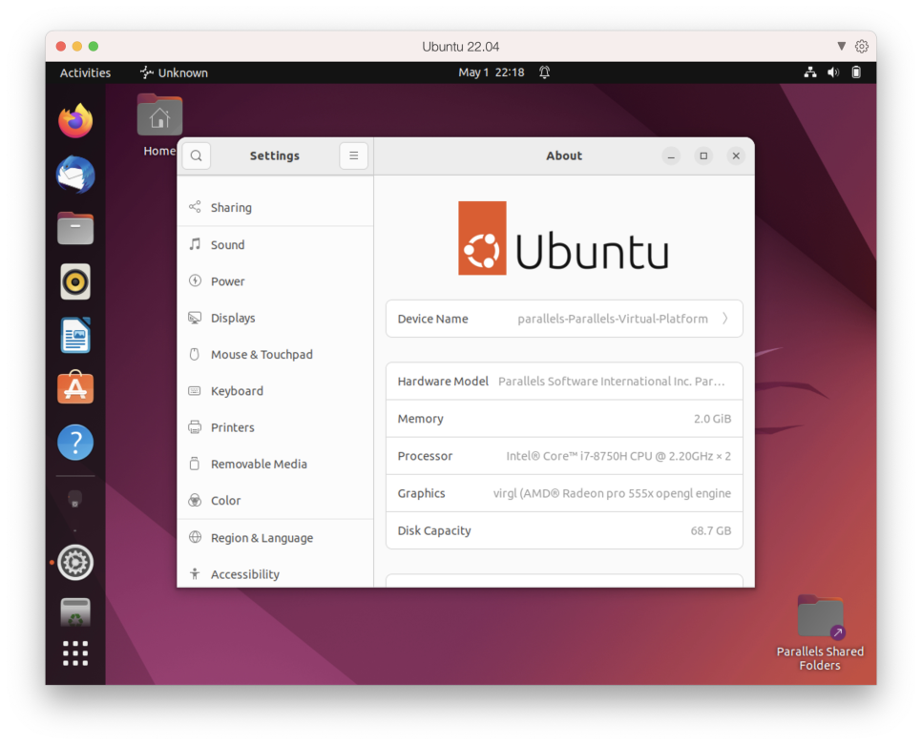Screen dimensions: 922x745
Task: Click the macOS yellow minimize button
Action: tap(77, 46)
